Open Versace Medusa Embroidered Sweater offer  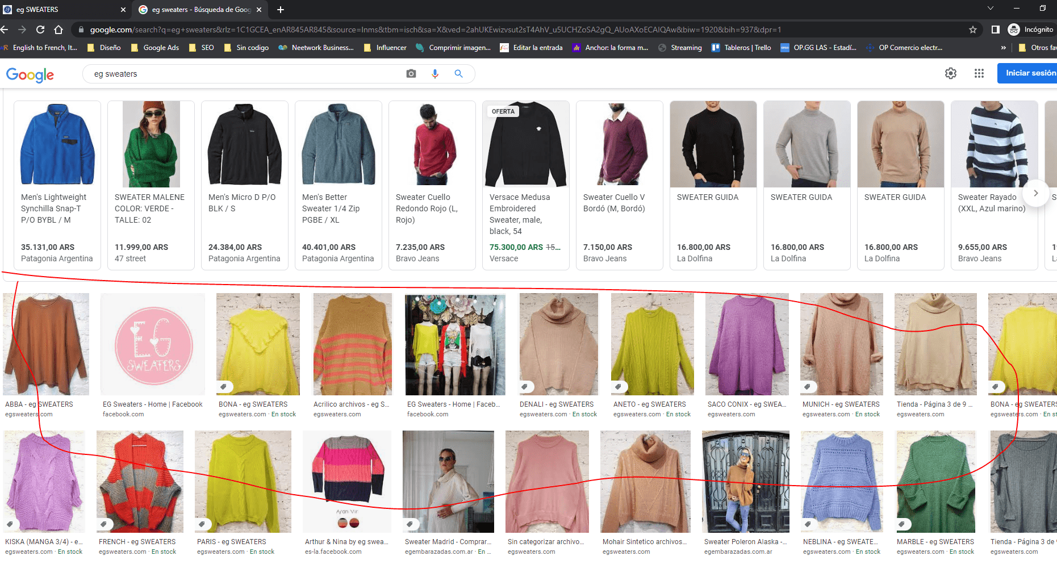[525, 185]
